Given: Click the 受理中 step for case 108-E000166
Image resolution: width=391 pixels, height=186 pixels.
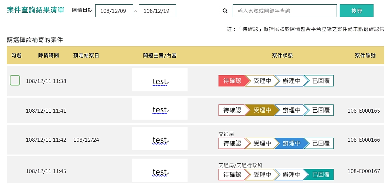Looking at the screenshot, I should (x=262, y=144).
